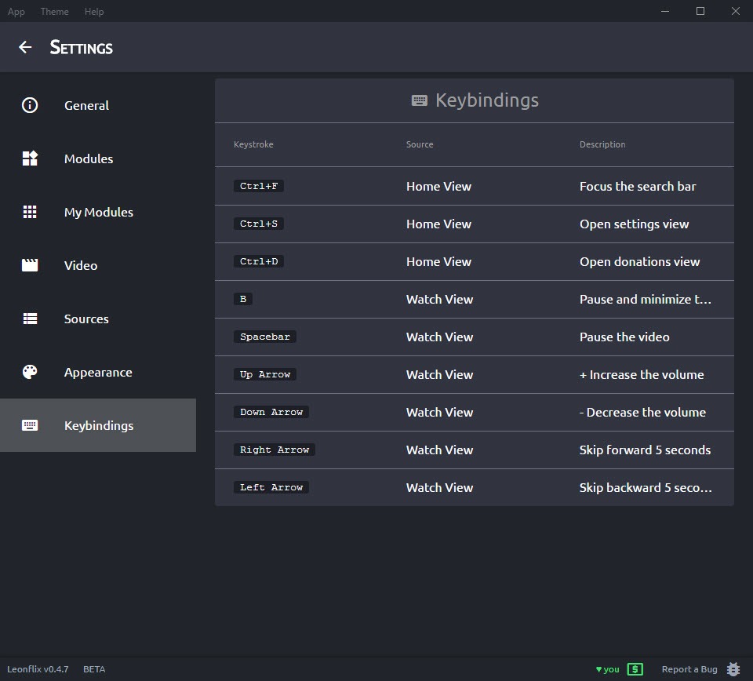Click the Ctrl+S keystroke badge
The image size is (753, 681).
point(259,224)
